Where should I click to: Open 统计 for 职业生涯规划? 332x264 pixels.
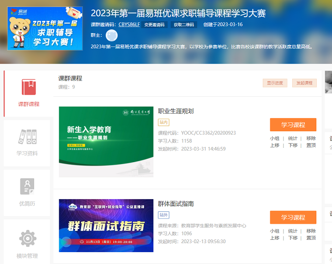point(293,138)
